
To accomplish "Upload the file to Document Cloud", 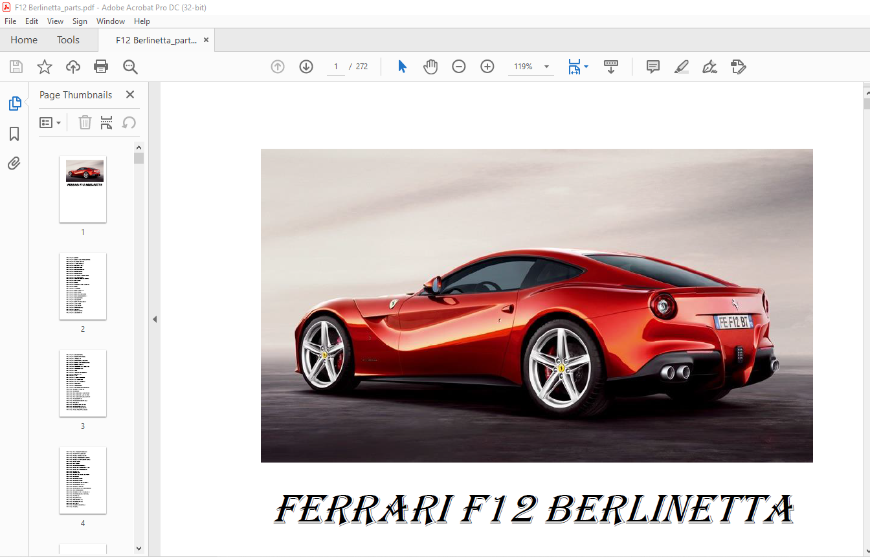I will tap(73, 67).
